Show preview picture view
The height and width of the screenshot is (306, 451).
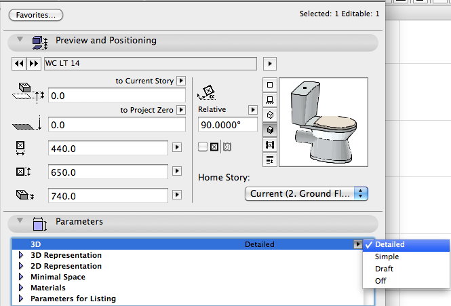[270, 145]
